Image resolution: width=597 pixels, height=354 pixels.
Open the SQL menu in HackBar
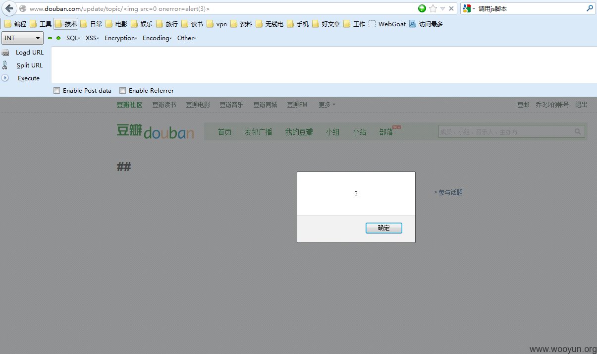tap(73, 38)
